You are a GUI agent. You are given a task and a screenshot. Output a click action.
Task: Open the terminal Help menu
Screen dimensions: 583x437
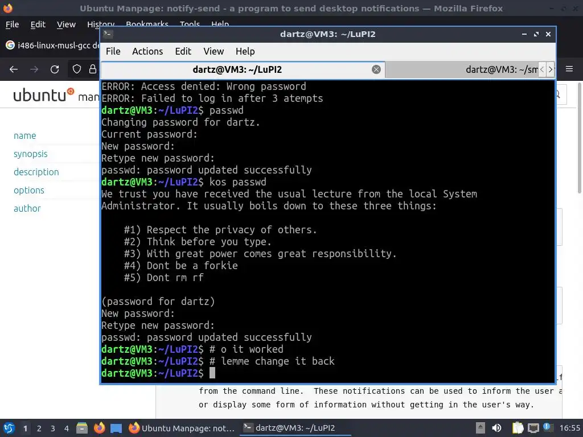tap(245, 51)
